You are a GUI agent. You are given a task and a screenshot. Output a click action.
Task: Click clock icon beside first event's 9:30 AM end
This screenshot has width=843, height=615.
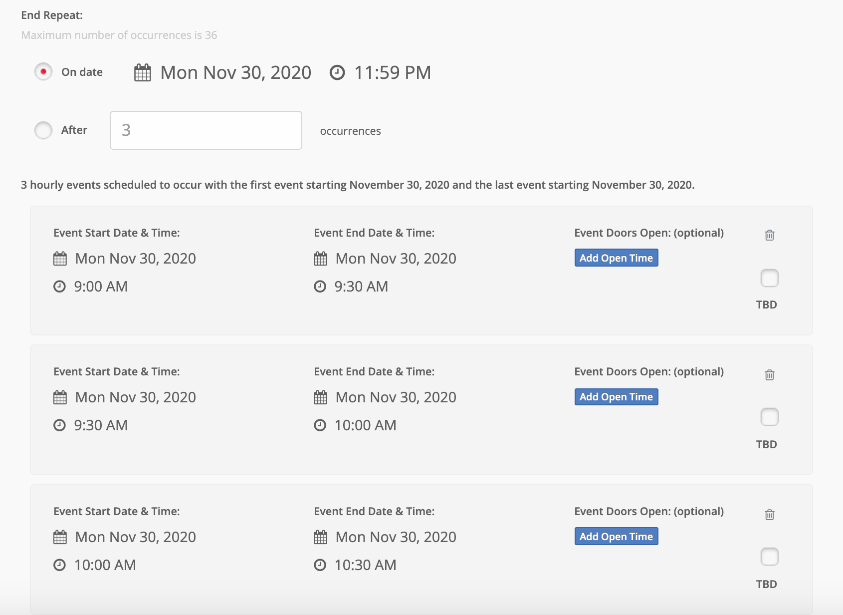[320, 287]
